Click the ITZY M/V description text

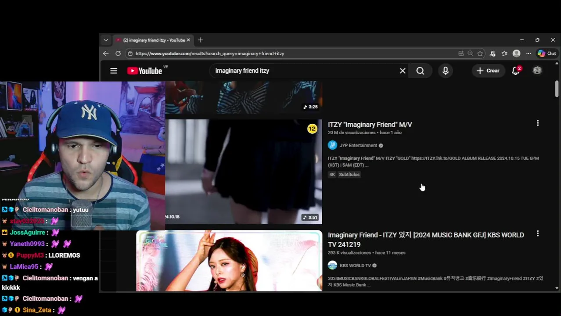(x=433, y=162)
